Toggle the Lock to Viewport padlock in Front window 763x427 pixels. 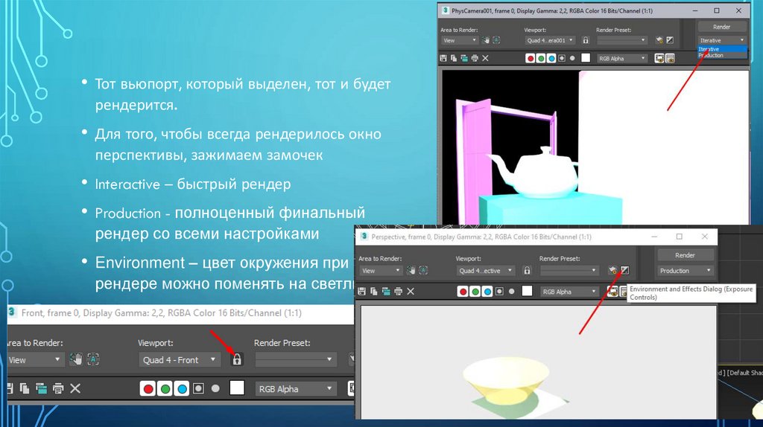(236, 359)
